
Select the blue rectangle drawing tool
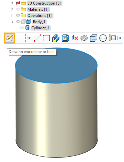point(46,38)
